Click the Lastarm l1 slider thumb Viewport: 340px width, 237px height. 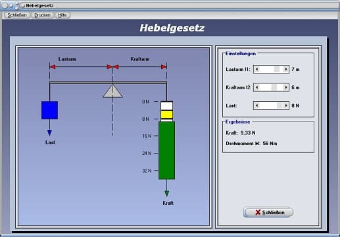(277, 70)
